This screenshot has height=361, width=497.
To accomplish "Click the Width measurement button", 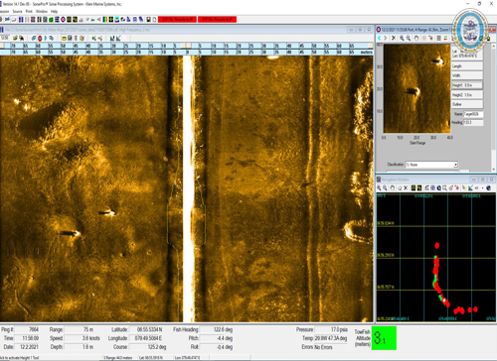I will click(467, 75).
